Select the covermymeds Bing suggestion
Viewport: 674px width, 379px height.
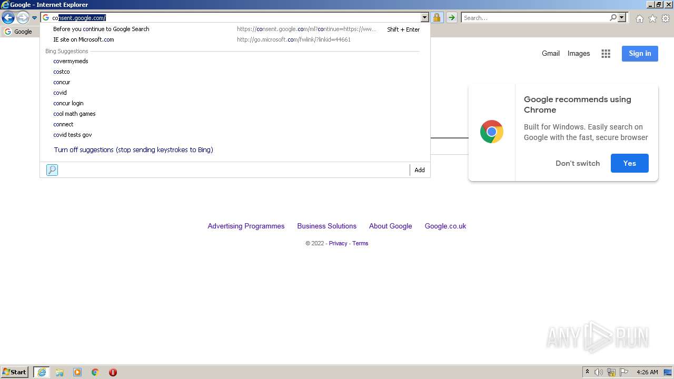(71, 61)
